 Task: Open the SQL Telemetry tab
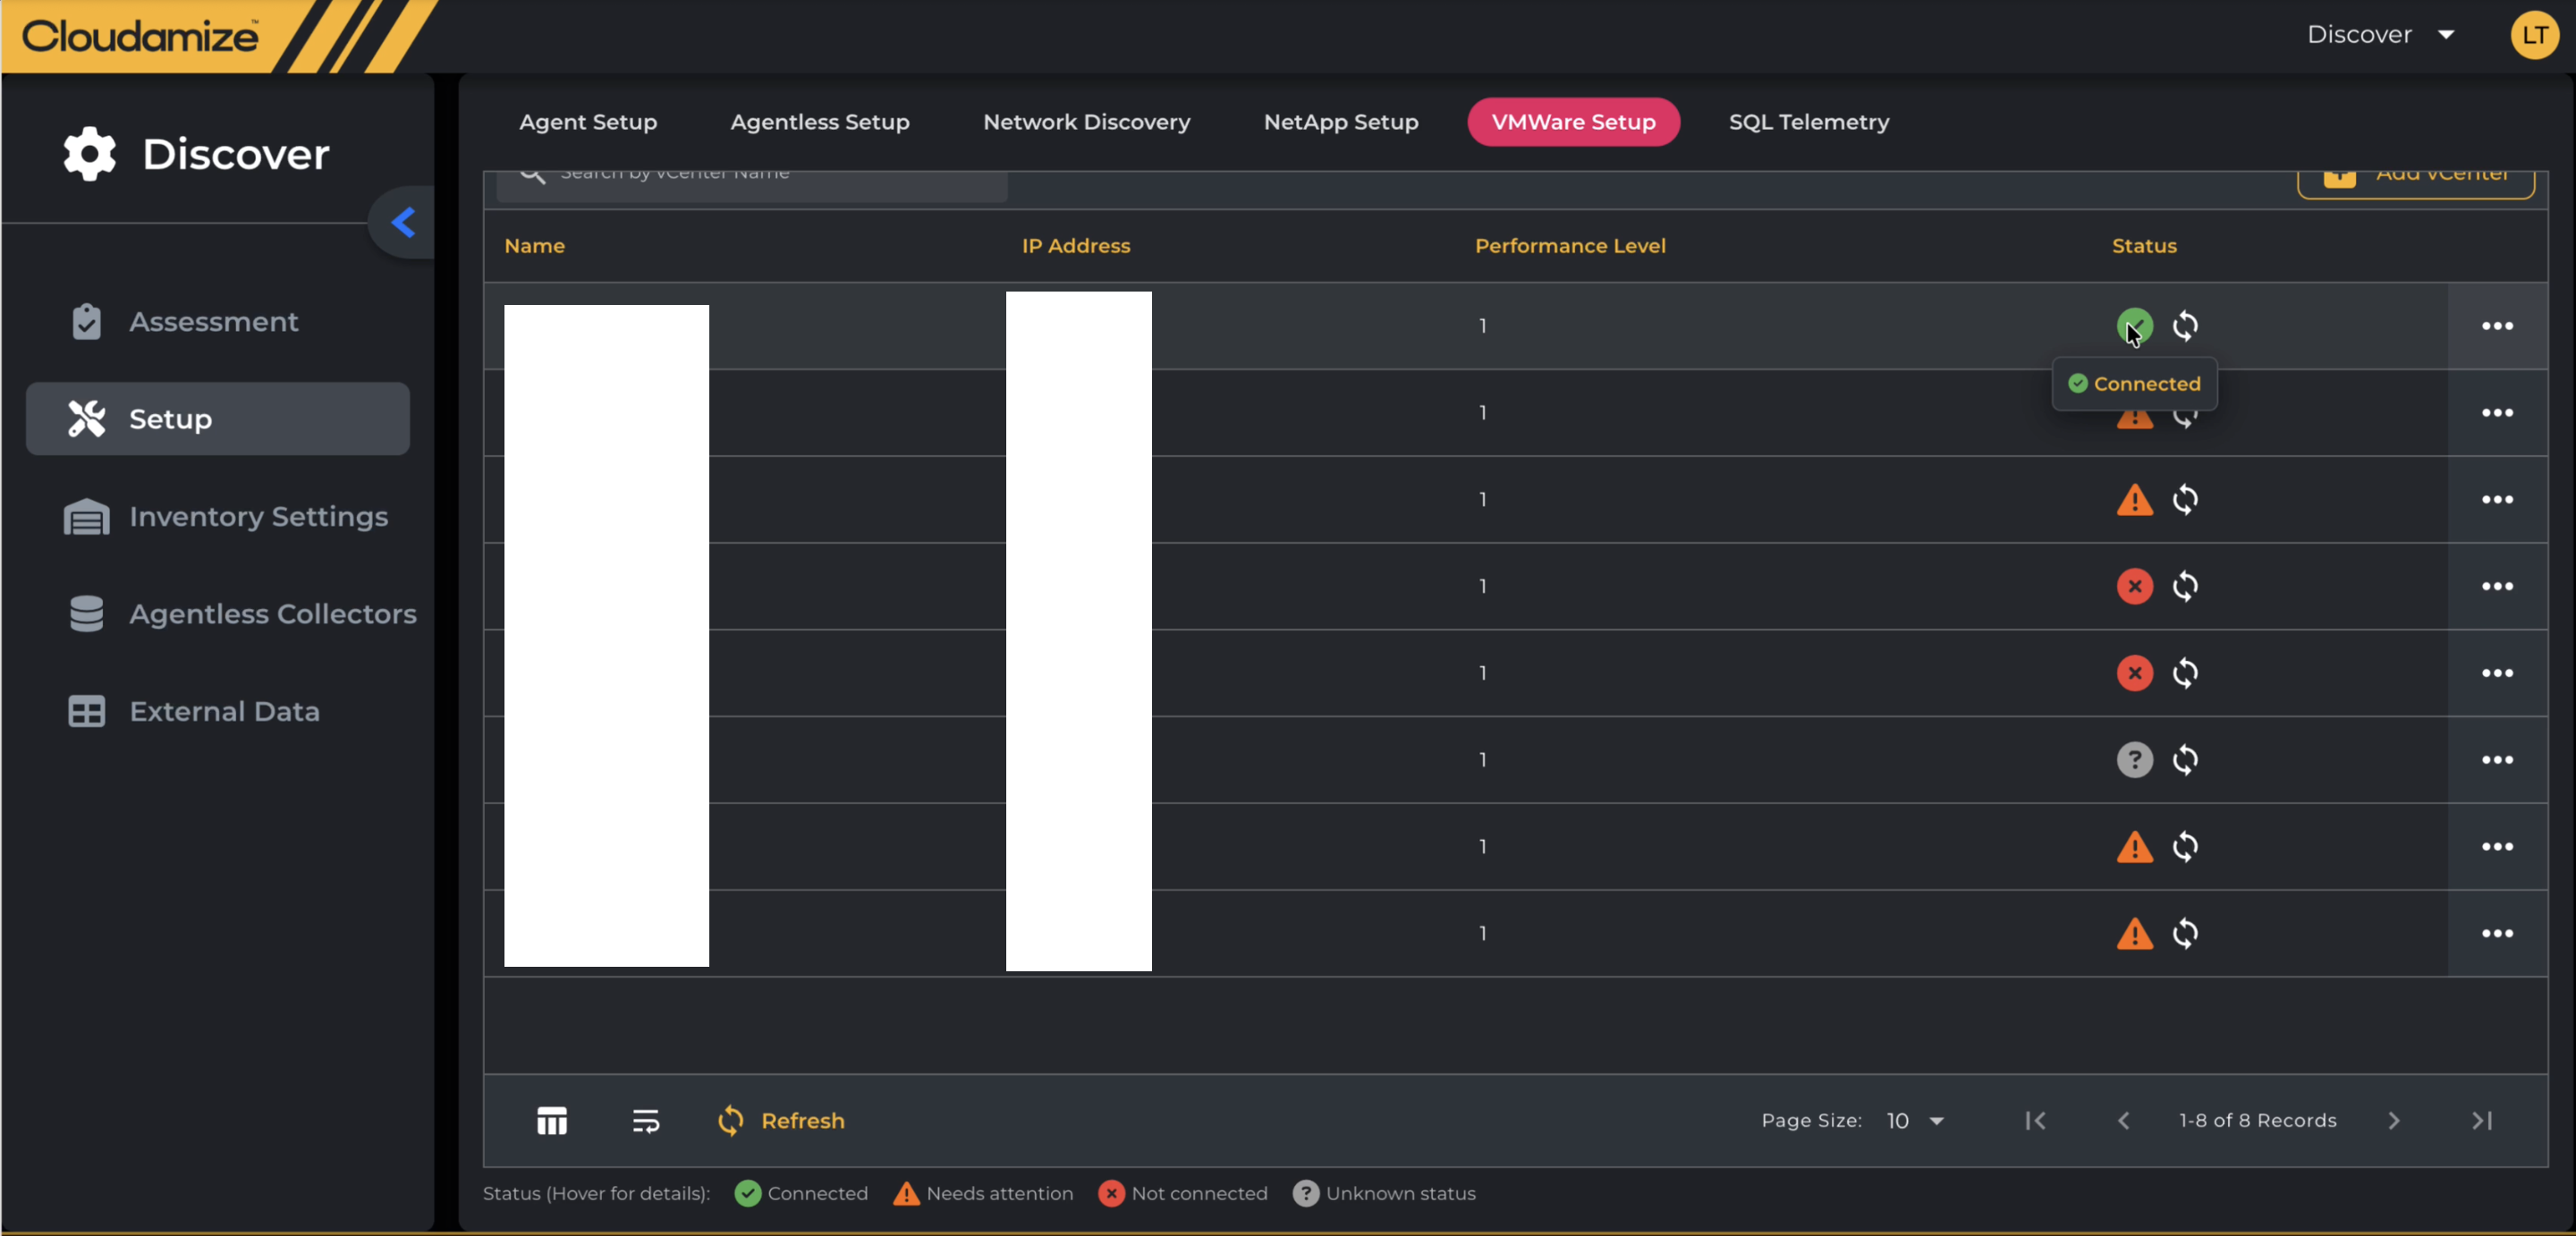(1809, 122)
